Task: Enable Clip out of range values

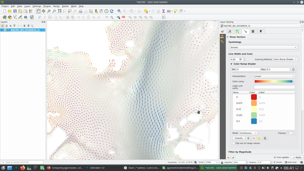Action: (234, 143)
